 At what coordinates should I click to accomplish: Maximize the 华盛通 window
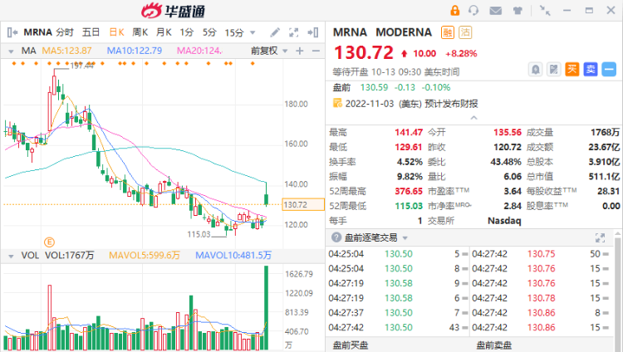point(589,10)
